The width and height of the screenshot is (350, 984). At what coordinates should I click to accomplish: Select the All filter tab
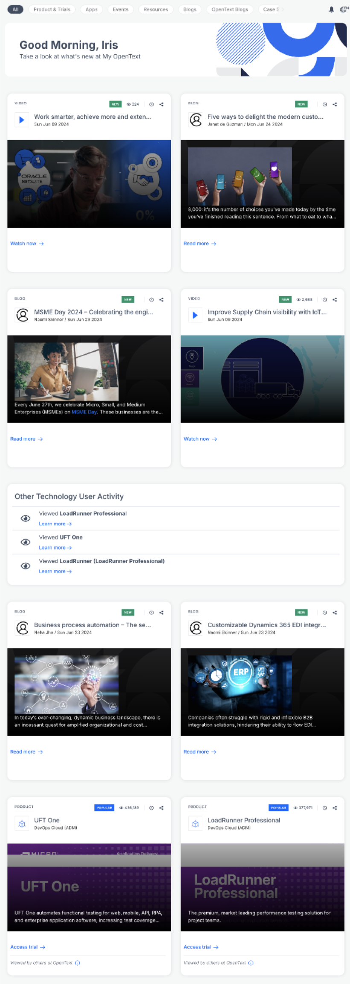coord(15,9)
